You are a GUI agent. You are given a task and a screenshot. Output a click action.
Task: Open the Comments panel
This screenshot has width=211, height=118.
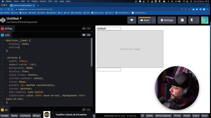(25, 116)
